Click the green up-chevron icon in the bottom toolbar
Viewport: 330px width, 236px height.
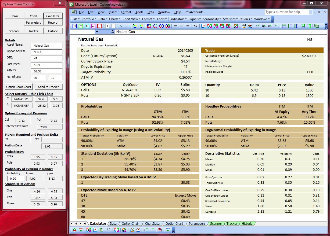[x=74, y=230]
